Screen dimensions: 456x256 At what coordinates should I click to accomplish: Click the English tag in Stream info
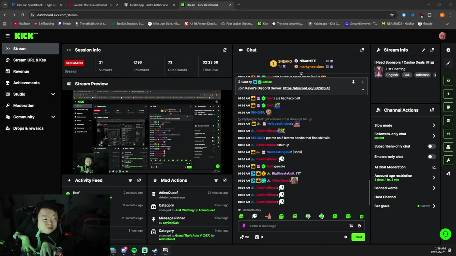[x=392, y=75]
